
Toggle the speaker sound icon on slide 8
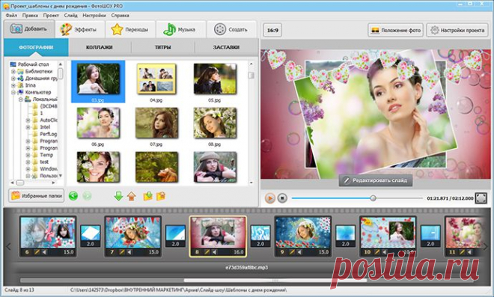point(214,252)
